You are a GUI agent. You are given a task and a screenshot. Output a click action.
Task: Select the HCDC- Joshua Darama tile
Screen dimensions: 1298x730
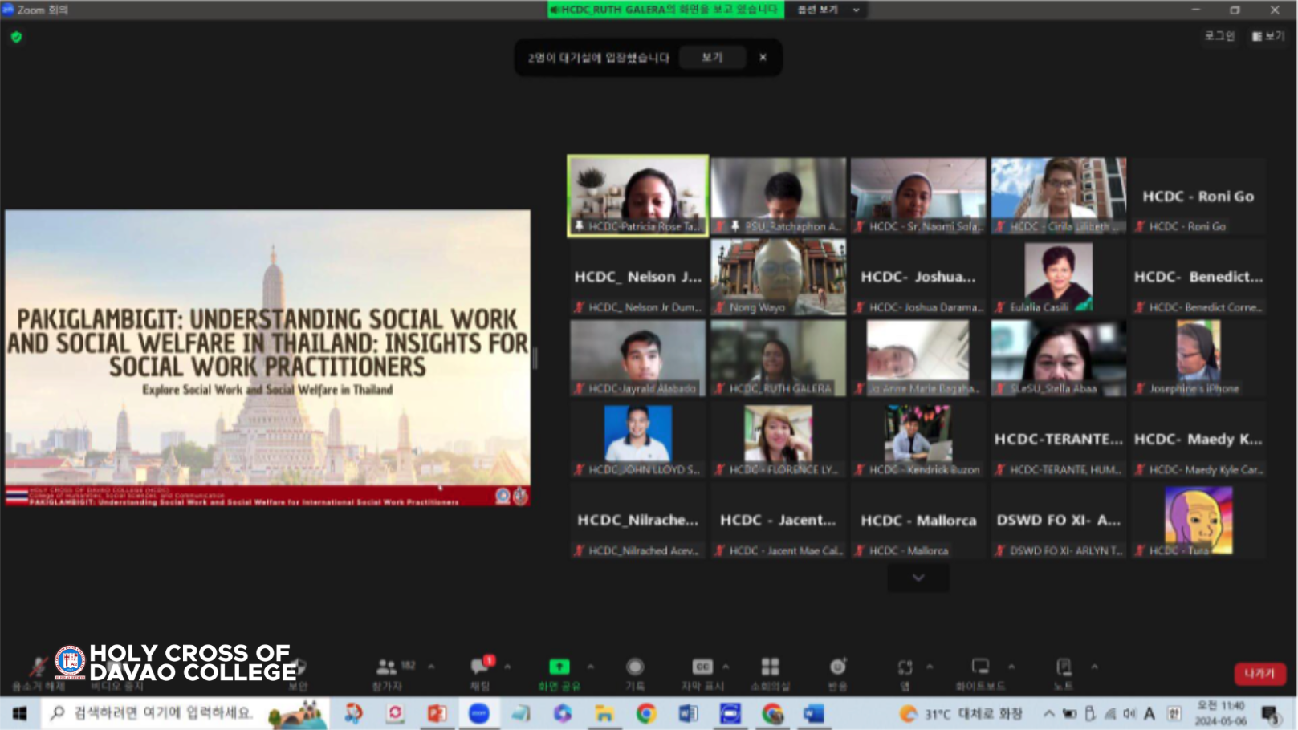(918, 277)
